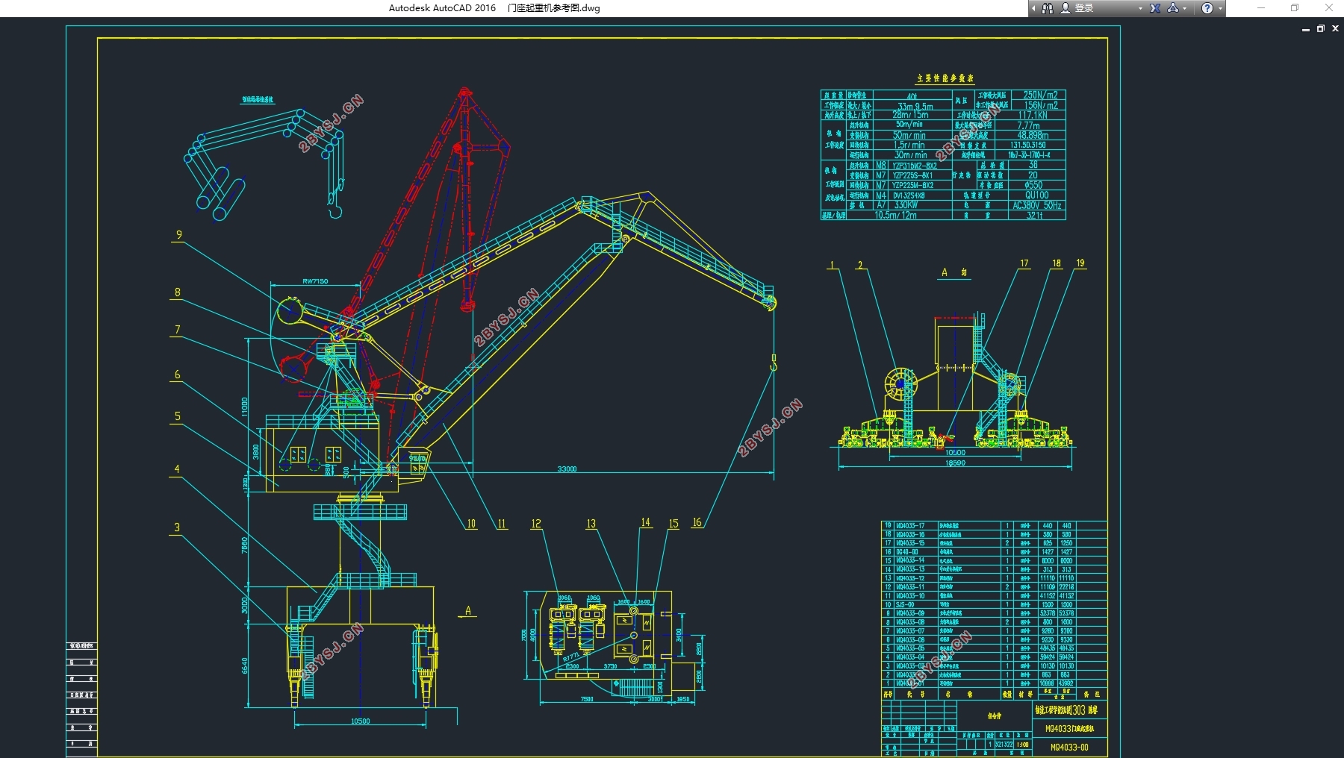This screenshot has width=1344, height=758.
Task: Select the QU100 rail type value
Action: (1036, 195)
